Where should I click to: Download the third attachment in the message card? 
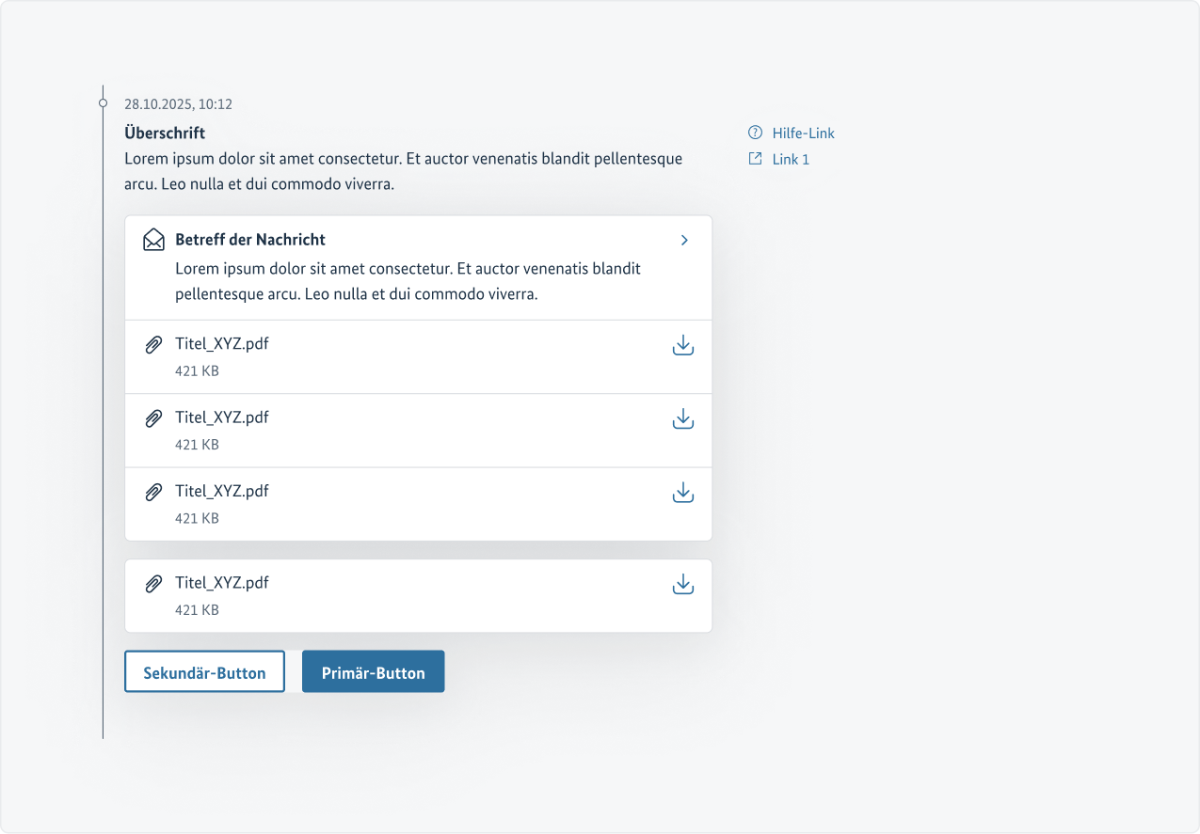pyautogui.click(x=683, y=493)
